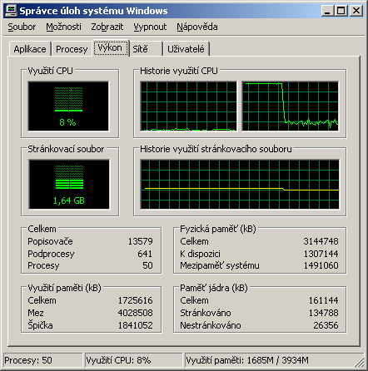The image size is (368, 371).
Task: Minimize the Task Manager window
Action: [327, 11]
